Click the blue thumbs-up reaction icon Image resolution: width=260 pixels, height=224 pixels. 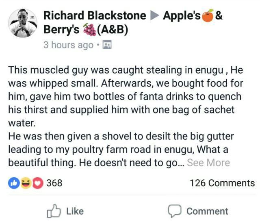click(13, 183)
